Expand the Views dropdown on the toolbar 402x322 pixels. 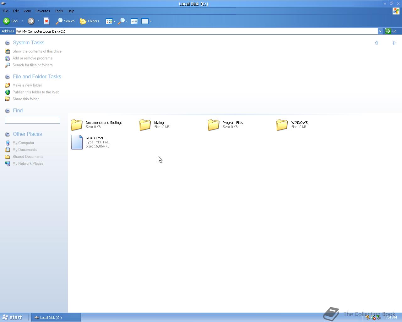click(115, 21)
